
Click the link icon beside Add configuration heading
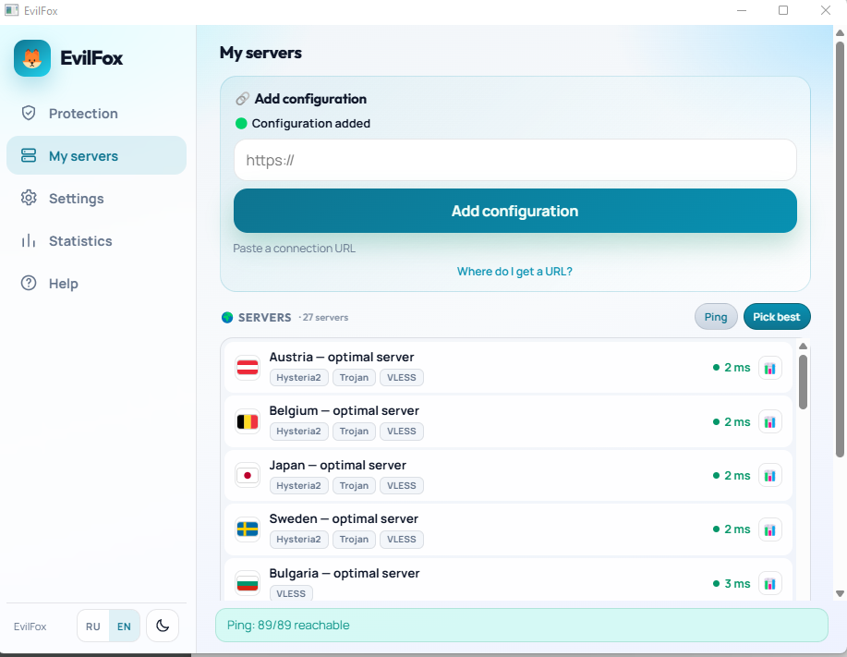[242, 99]
